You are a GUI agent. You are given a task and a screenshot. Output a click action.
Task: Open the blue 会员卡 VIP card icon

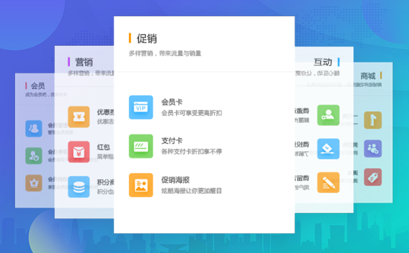pyautogui.click(x=141, y=107)
